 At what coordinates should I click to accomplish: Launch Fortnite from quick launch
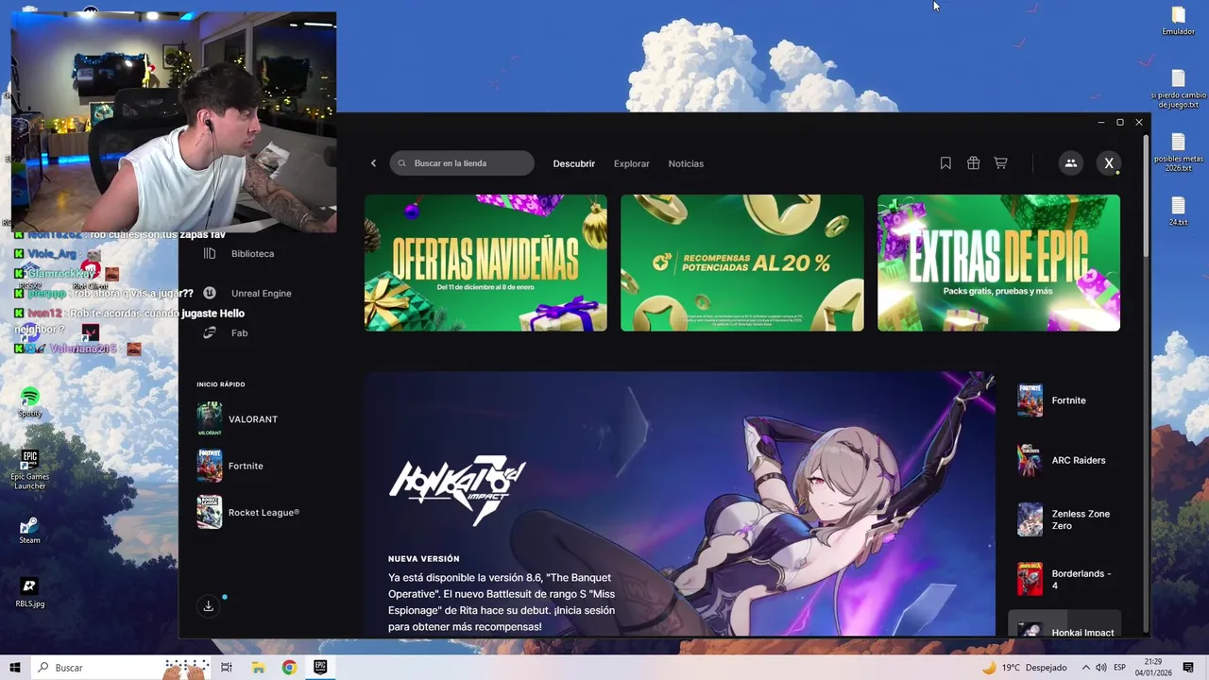(x=251, y=466)
